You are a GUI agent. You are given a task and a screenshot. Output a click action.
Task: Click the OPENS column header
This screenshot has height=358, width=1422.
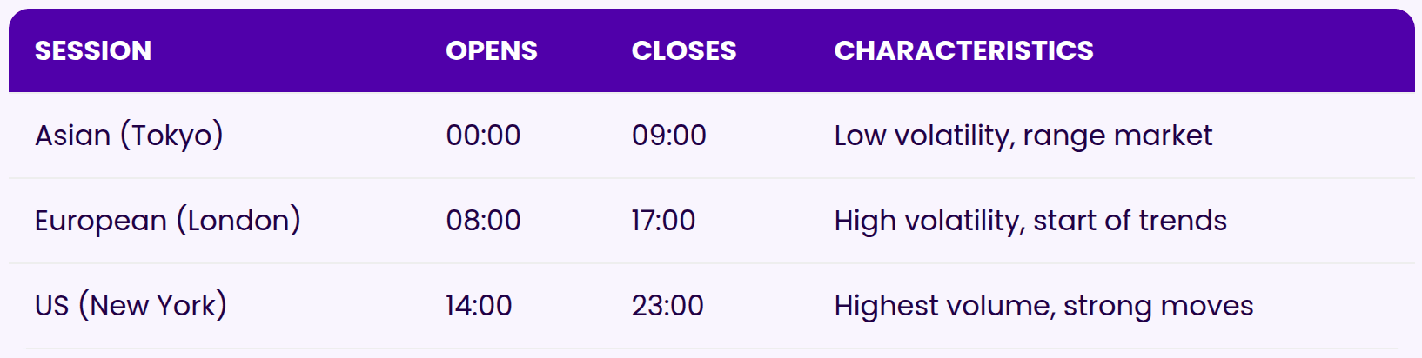click(492, 51)
